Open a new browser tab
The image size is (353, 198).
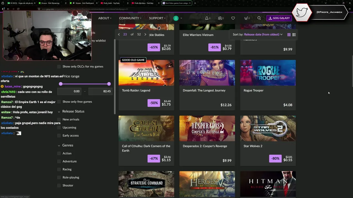[x=195, y=3]
